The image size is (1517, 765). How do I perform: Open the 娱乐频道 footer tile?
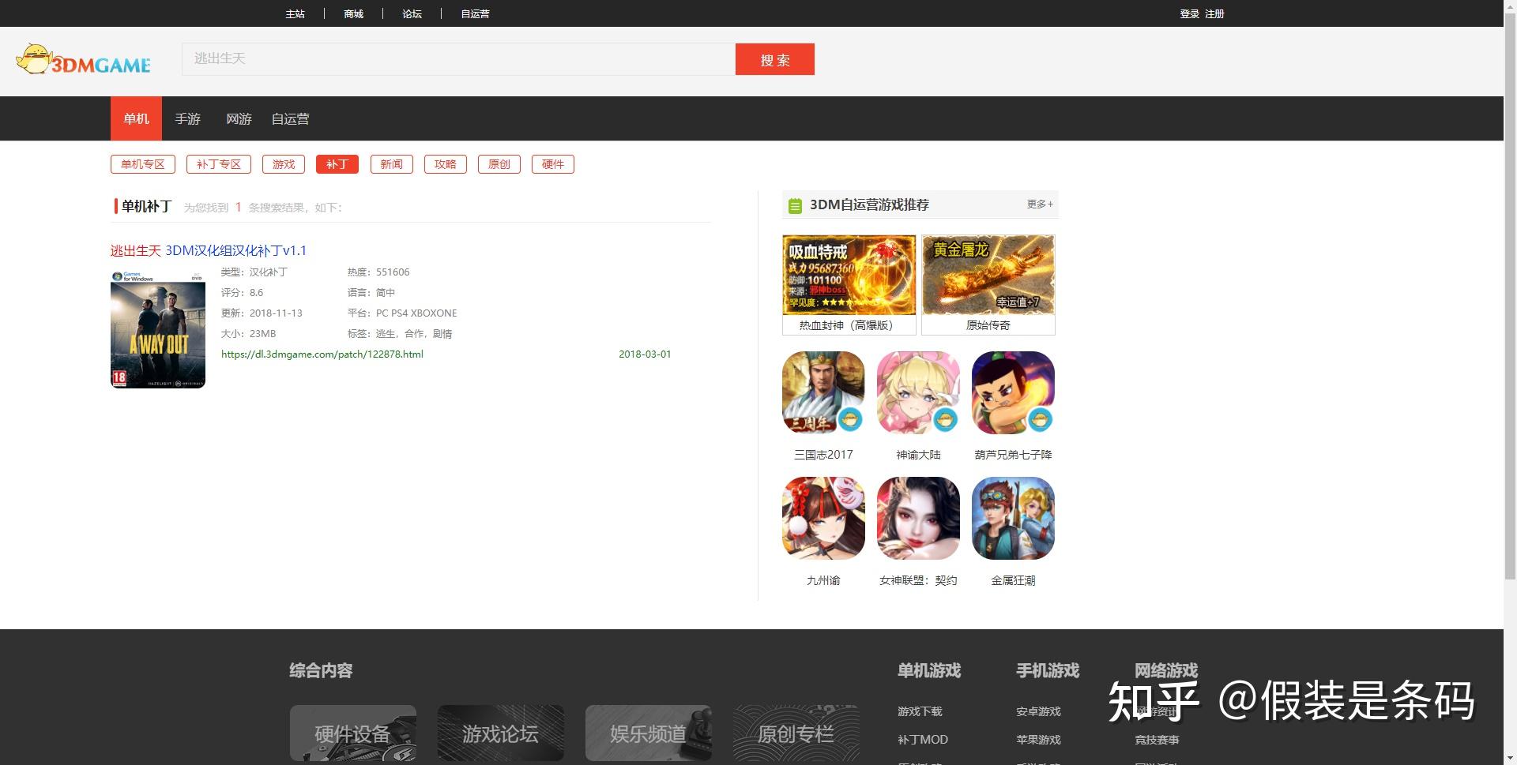(x=649, y=733)
